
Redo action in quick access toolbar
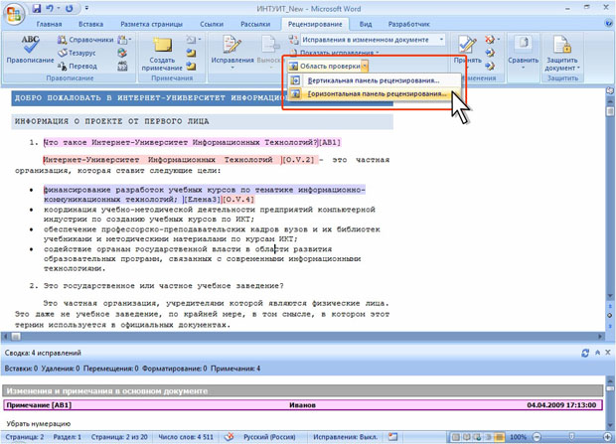[70, 9]
